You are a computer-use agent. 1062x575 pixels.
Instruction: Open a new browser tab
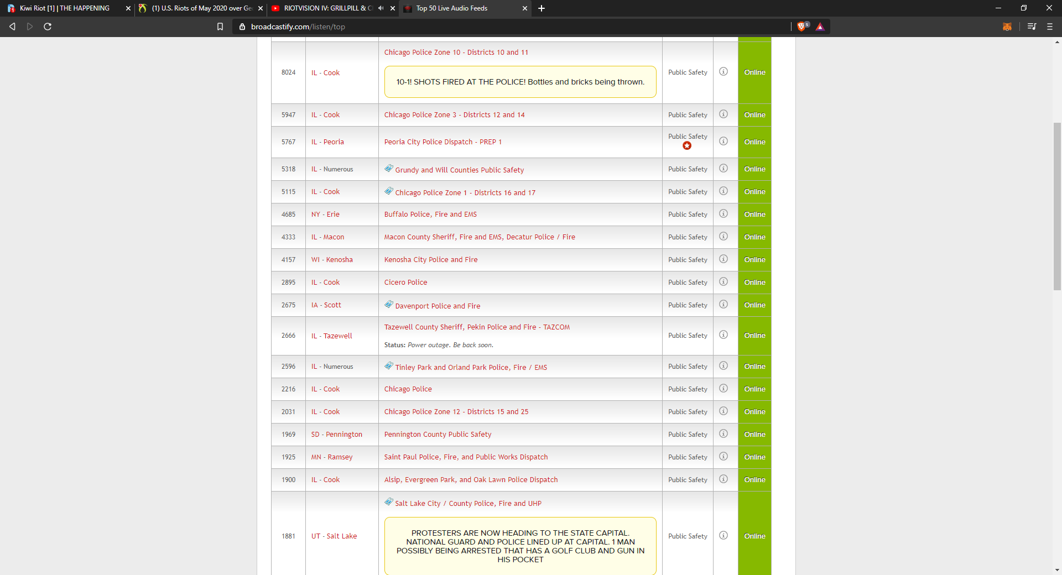(542, 8)
